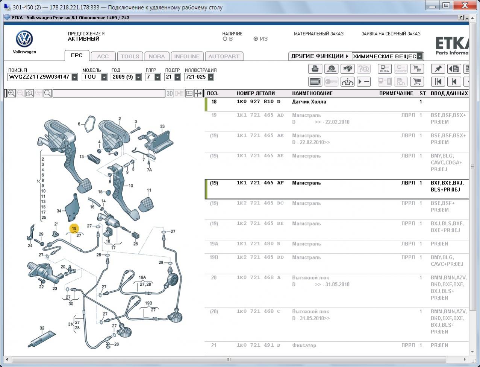Select the AUTOPART tab
480x367 pixels.
point(224,56)
